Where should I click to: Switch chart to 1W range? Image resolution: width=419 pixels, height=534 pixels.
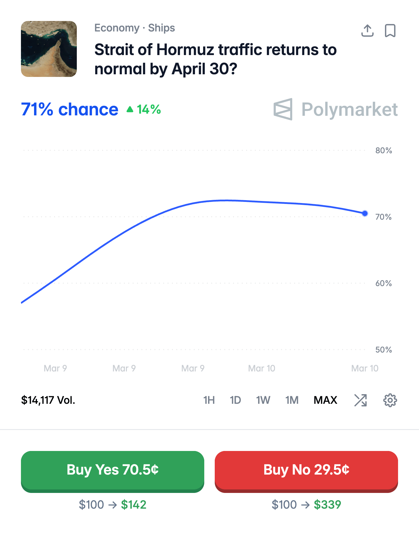[263, 400]
